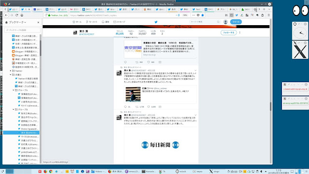Image resolution: width=309 pixels, height=174 pixels.
Task: Click the Konsole taskbar entry
Action: (x=149, y=172)
